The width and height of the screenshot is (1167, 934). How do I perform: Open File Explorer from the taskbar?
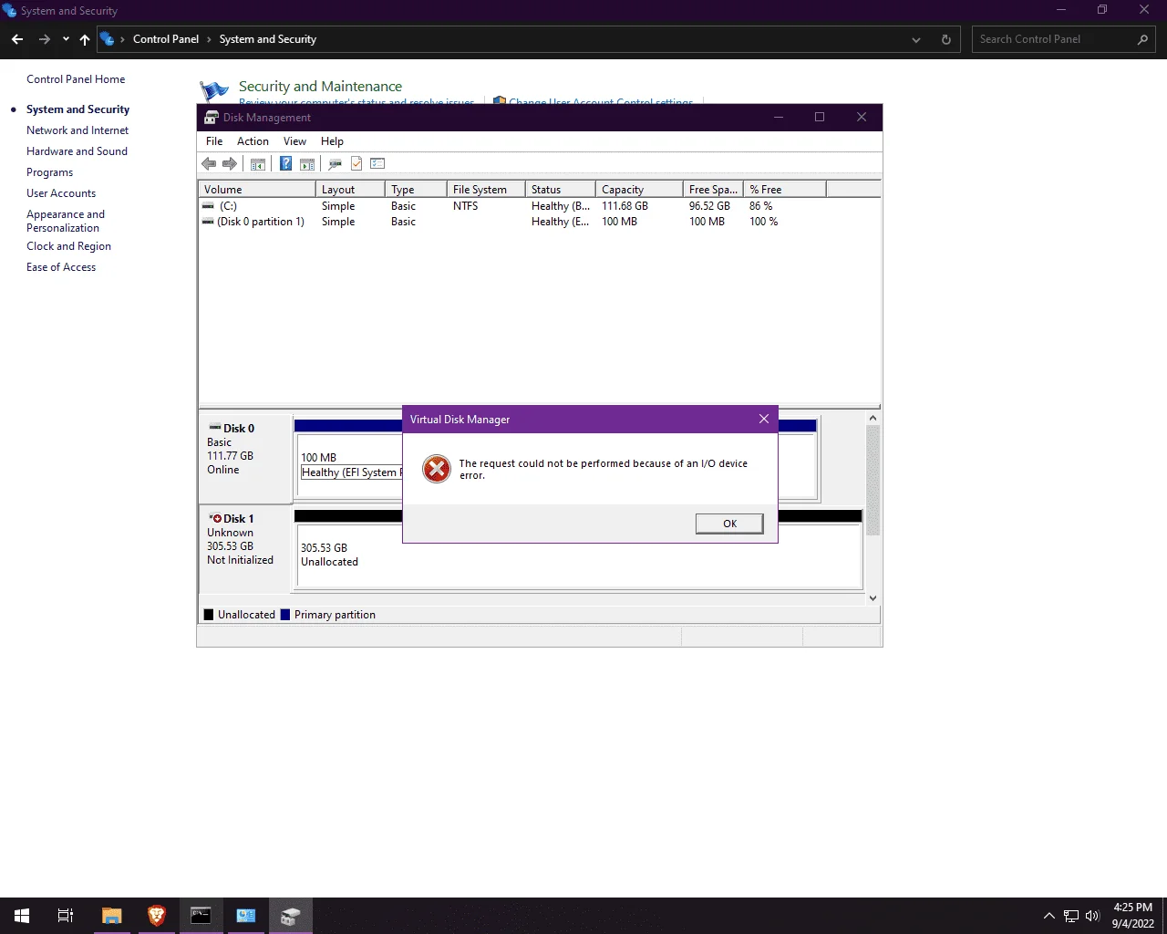pos(111,916)
